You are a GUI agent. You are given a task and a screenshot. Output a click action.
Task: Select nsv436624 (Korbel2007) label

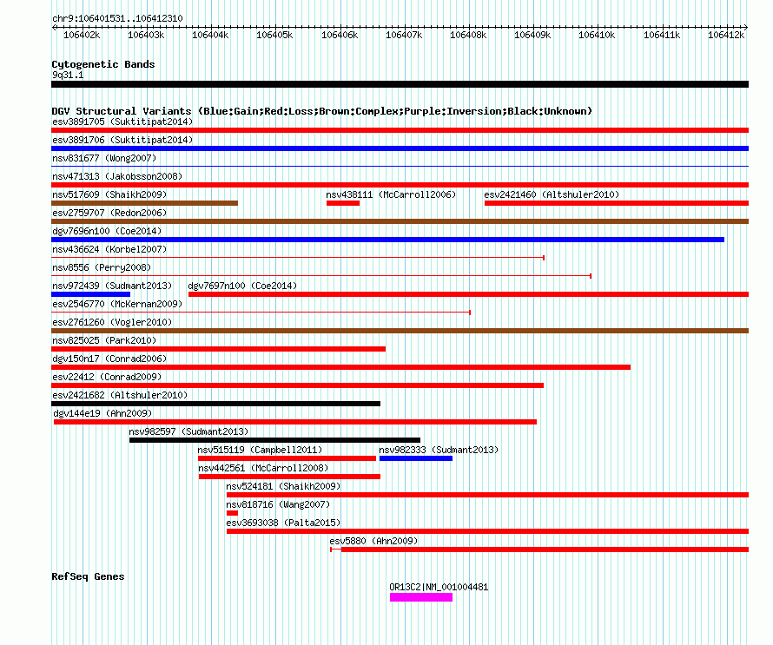point(109,249)
